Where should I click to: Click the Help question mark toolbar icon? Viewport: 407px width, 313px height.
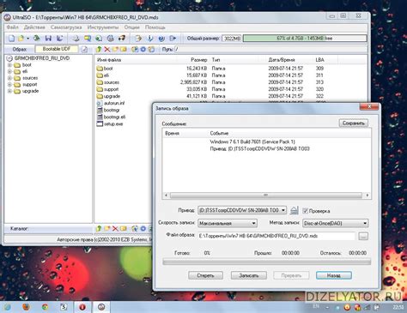[x=161, y=39]
